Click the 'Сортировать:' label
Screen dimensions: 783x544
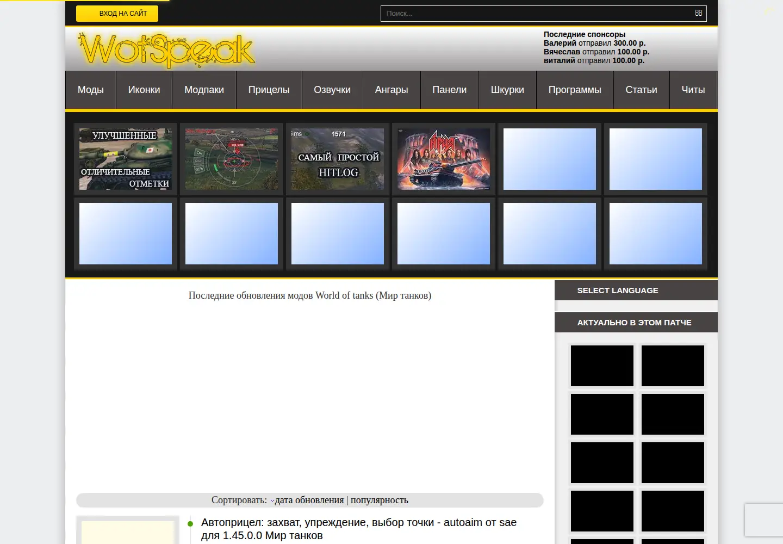tap(239, 500)
